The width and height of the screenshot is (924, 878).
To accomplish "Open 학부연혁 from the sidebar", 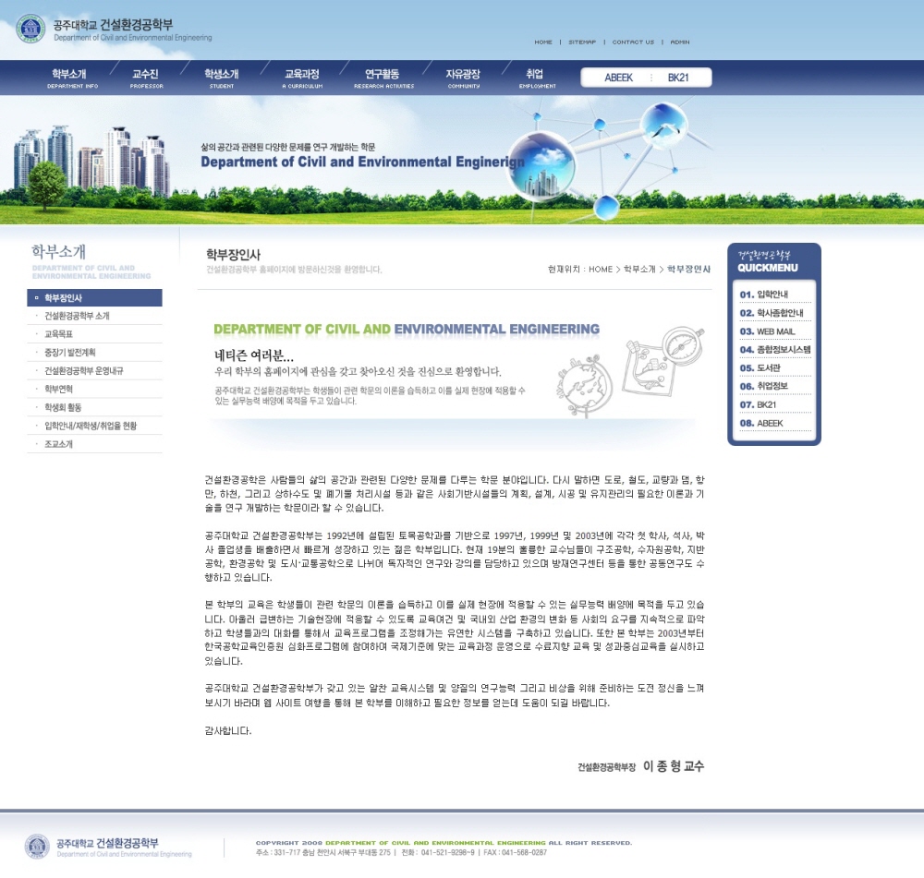I will [58, 390].
